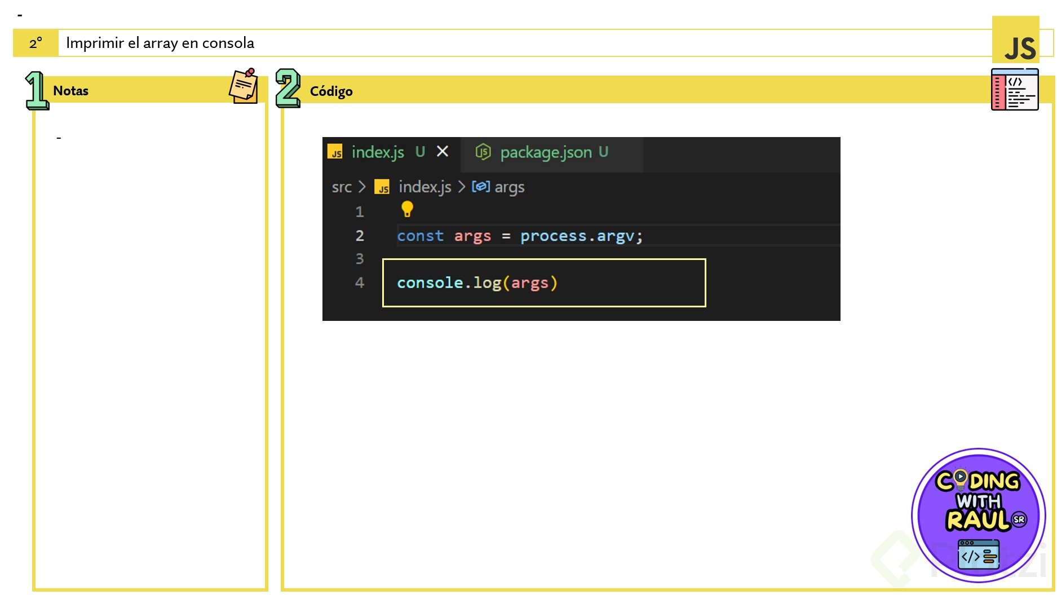Image resolution: width=1057 pixels, height=595 pixels.
Task: Click the args variable symbol icon in breadcrumb
Action: (x=480, y=187)
